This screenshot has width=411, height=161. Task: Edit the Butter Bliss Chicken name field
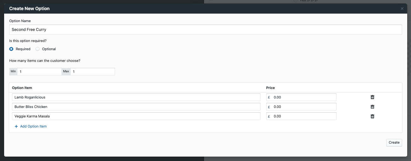click(x=136, y=107)
